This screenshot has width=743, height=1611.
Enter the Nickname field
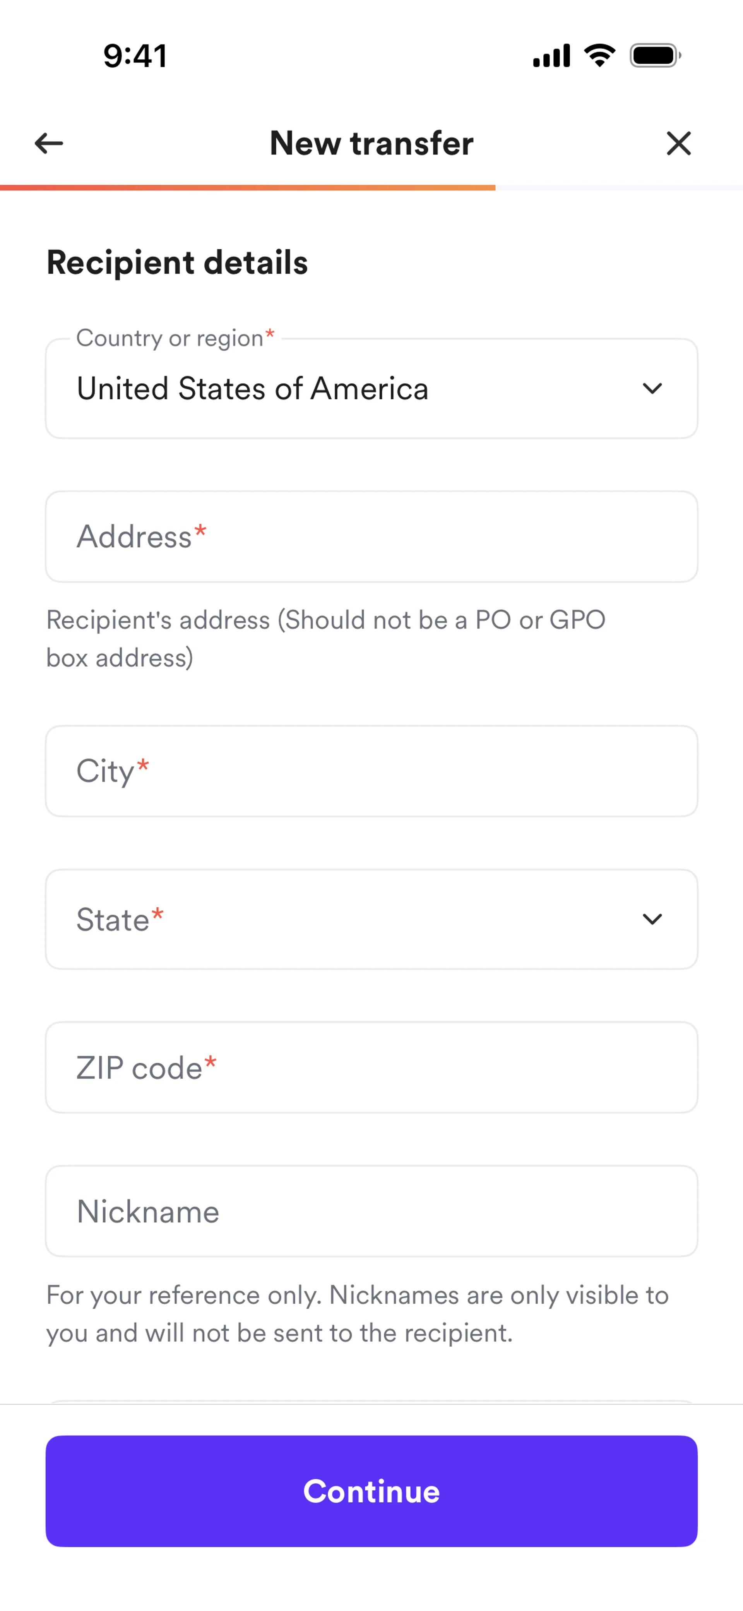click(371, 1212)
